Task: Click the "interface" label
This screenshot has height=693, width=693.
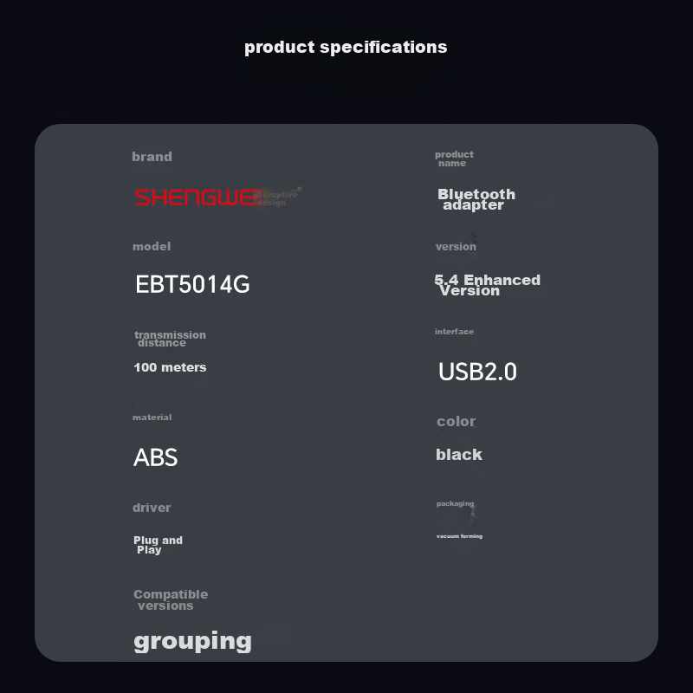Action: coord(454,332)
